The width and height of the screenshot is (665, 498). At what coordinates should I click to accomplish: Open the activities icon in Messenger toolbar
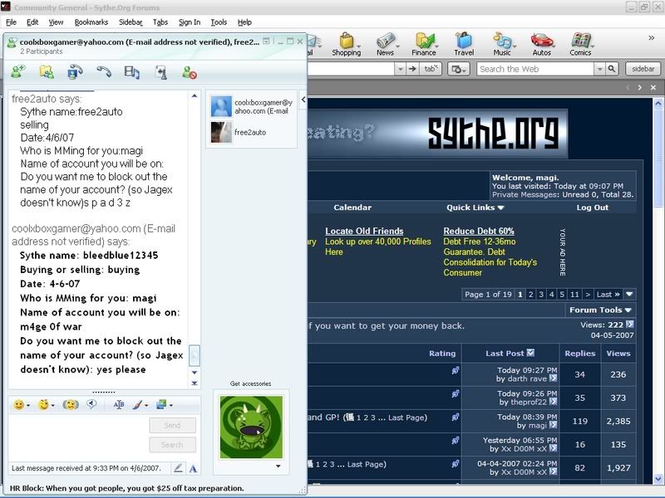pos(132,72)
